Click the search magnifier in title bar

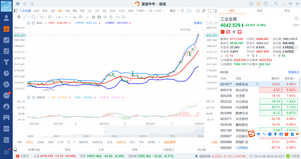pos(32,4)
